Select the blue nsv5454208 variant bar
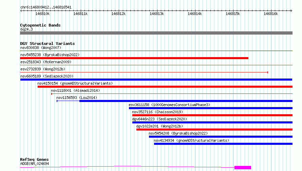The width and height of the screenshot is (302, 171). coord(221,137)
